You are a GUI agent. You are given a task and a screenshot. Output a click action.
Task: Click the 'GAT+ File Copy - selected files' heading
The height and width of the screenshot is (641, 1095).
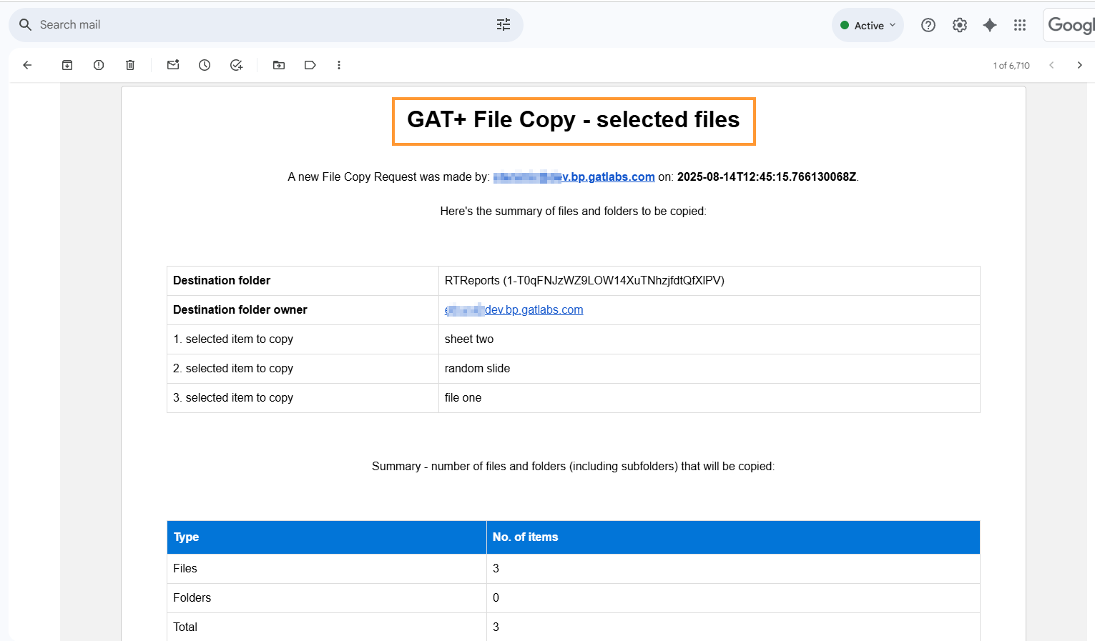(x=574, y=119)
